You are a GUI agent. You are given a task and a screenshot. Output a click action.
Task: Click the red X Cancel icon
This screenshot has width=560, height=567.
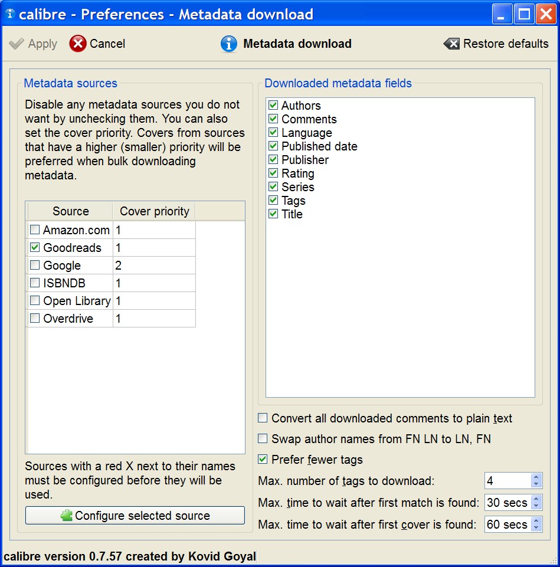[78, 44]
